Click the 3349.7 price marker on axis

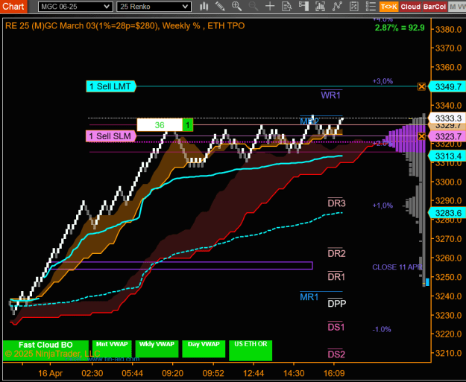click(447, 86)
